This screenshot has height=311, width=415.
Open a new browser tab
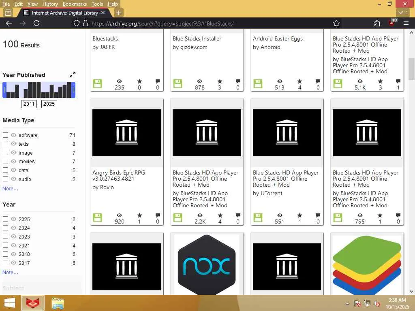[119, 13]
